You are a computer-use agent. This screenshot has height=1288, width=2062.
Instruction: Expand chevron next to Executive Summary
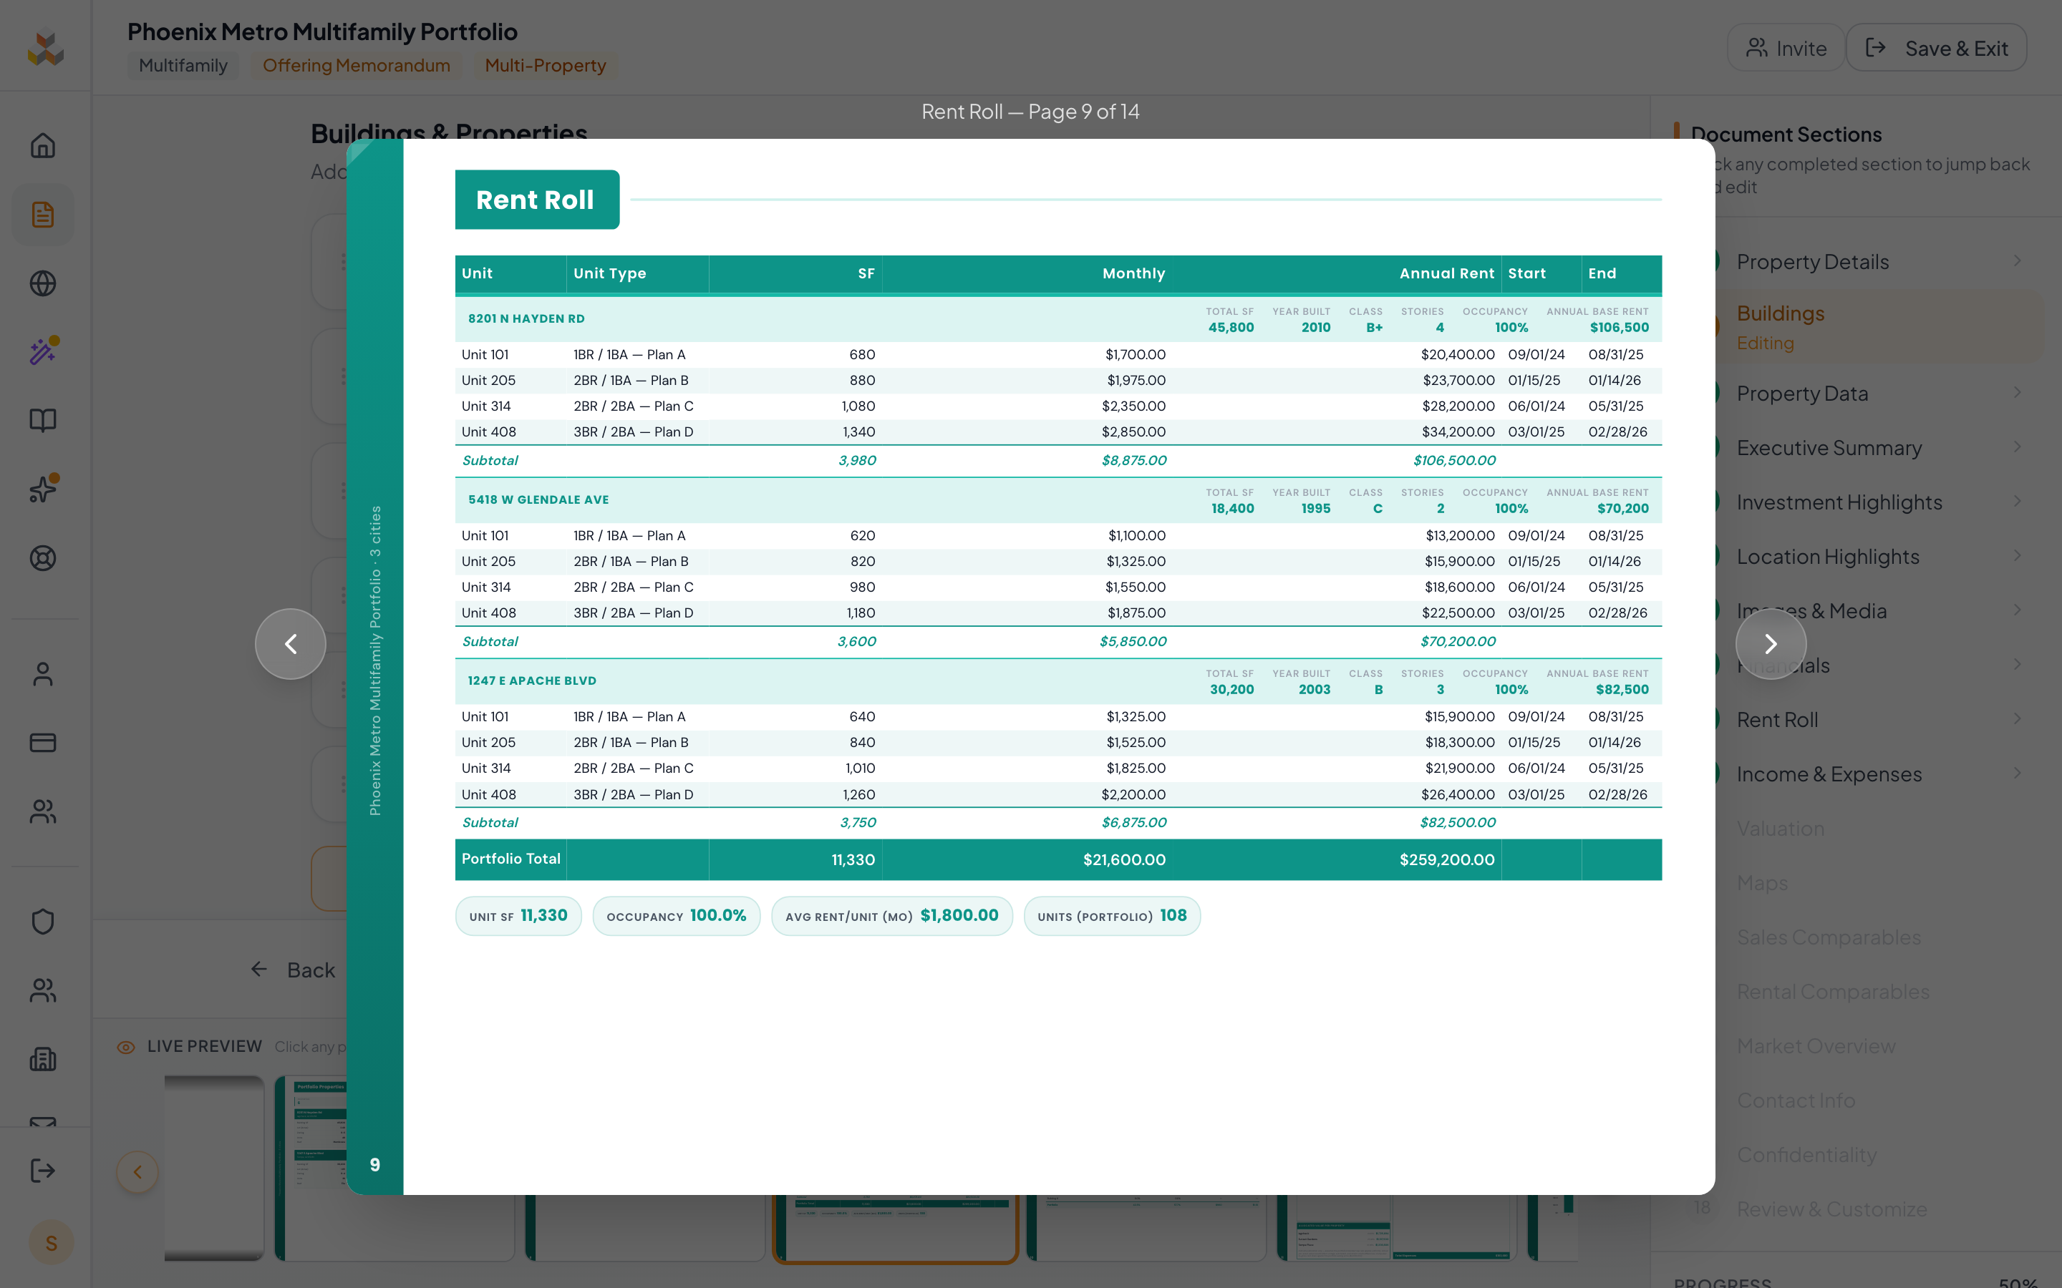point(2017,447)
